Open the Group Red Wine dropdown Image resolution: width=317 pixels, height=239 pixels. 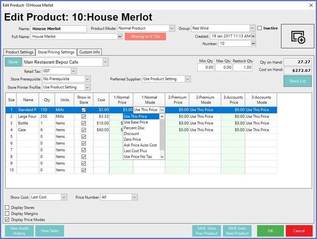(252, 28)
